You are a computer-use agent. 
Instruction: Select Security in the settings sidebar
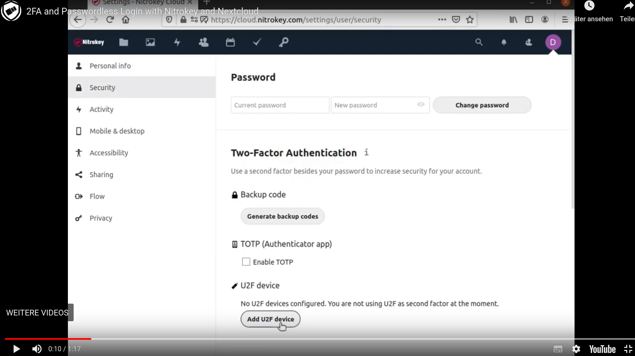click(142, 87)
